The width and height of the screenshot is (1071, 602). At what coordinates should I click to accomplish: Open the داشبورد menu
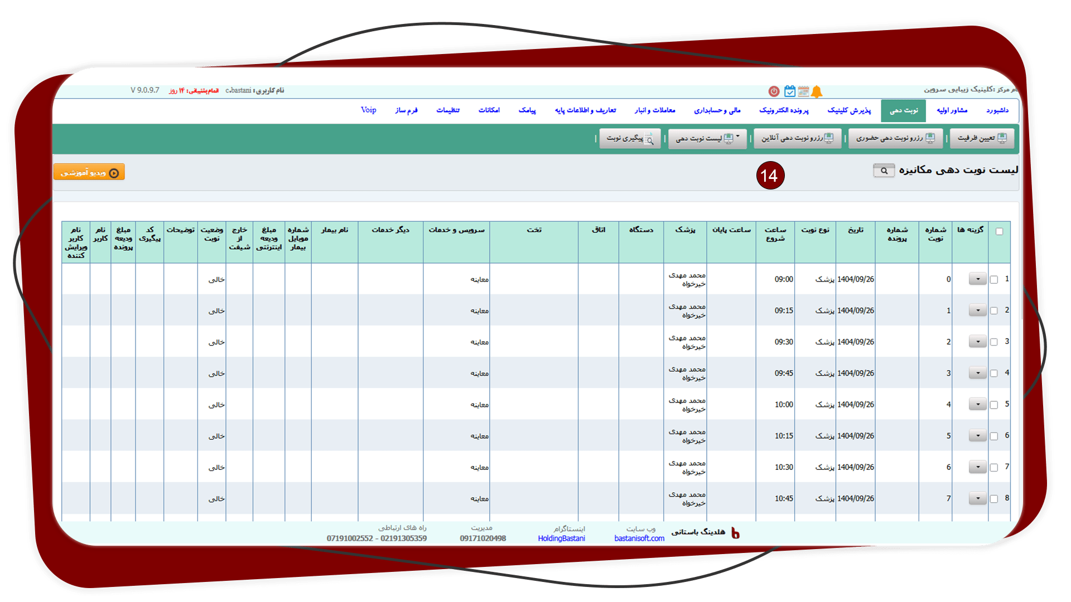click(997, 110)
